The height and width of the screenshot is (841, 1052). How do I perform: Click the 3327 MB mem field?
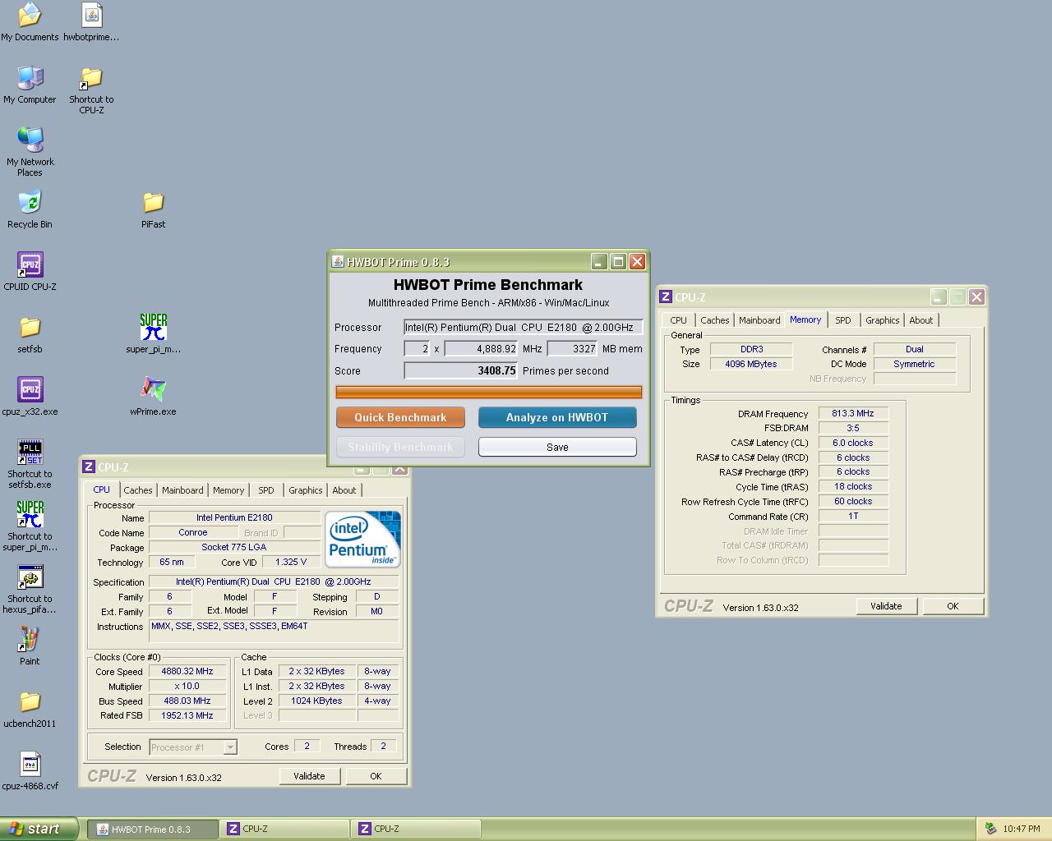(x=572, y=349)
